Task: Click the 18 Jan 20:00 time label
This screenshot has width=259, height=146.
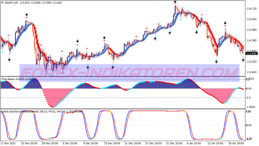Action: [x=236, y=143]
